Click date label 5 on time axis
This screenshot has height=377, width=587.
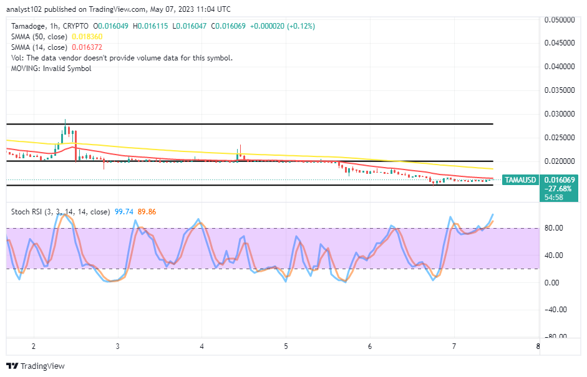point(286,346)
